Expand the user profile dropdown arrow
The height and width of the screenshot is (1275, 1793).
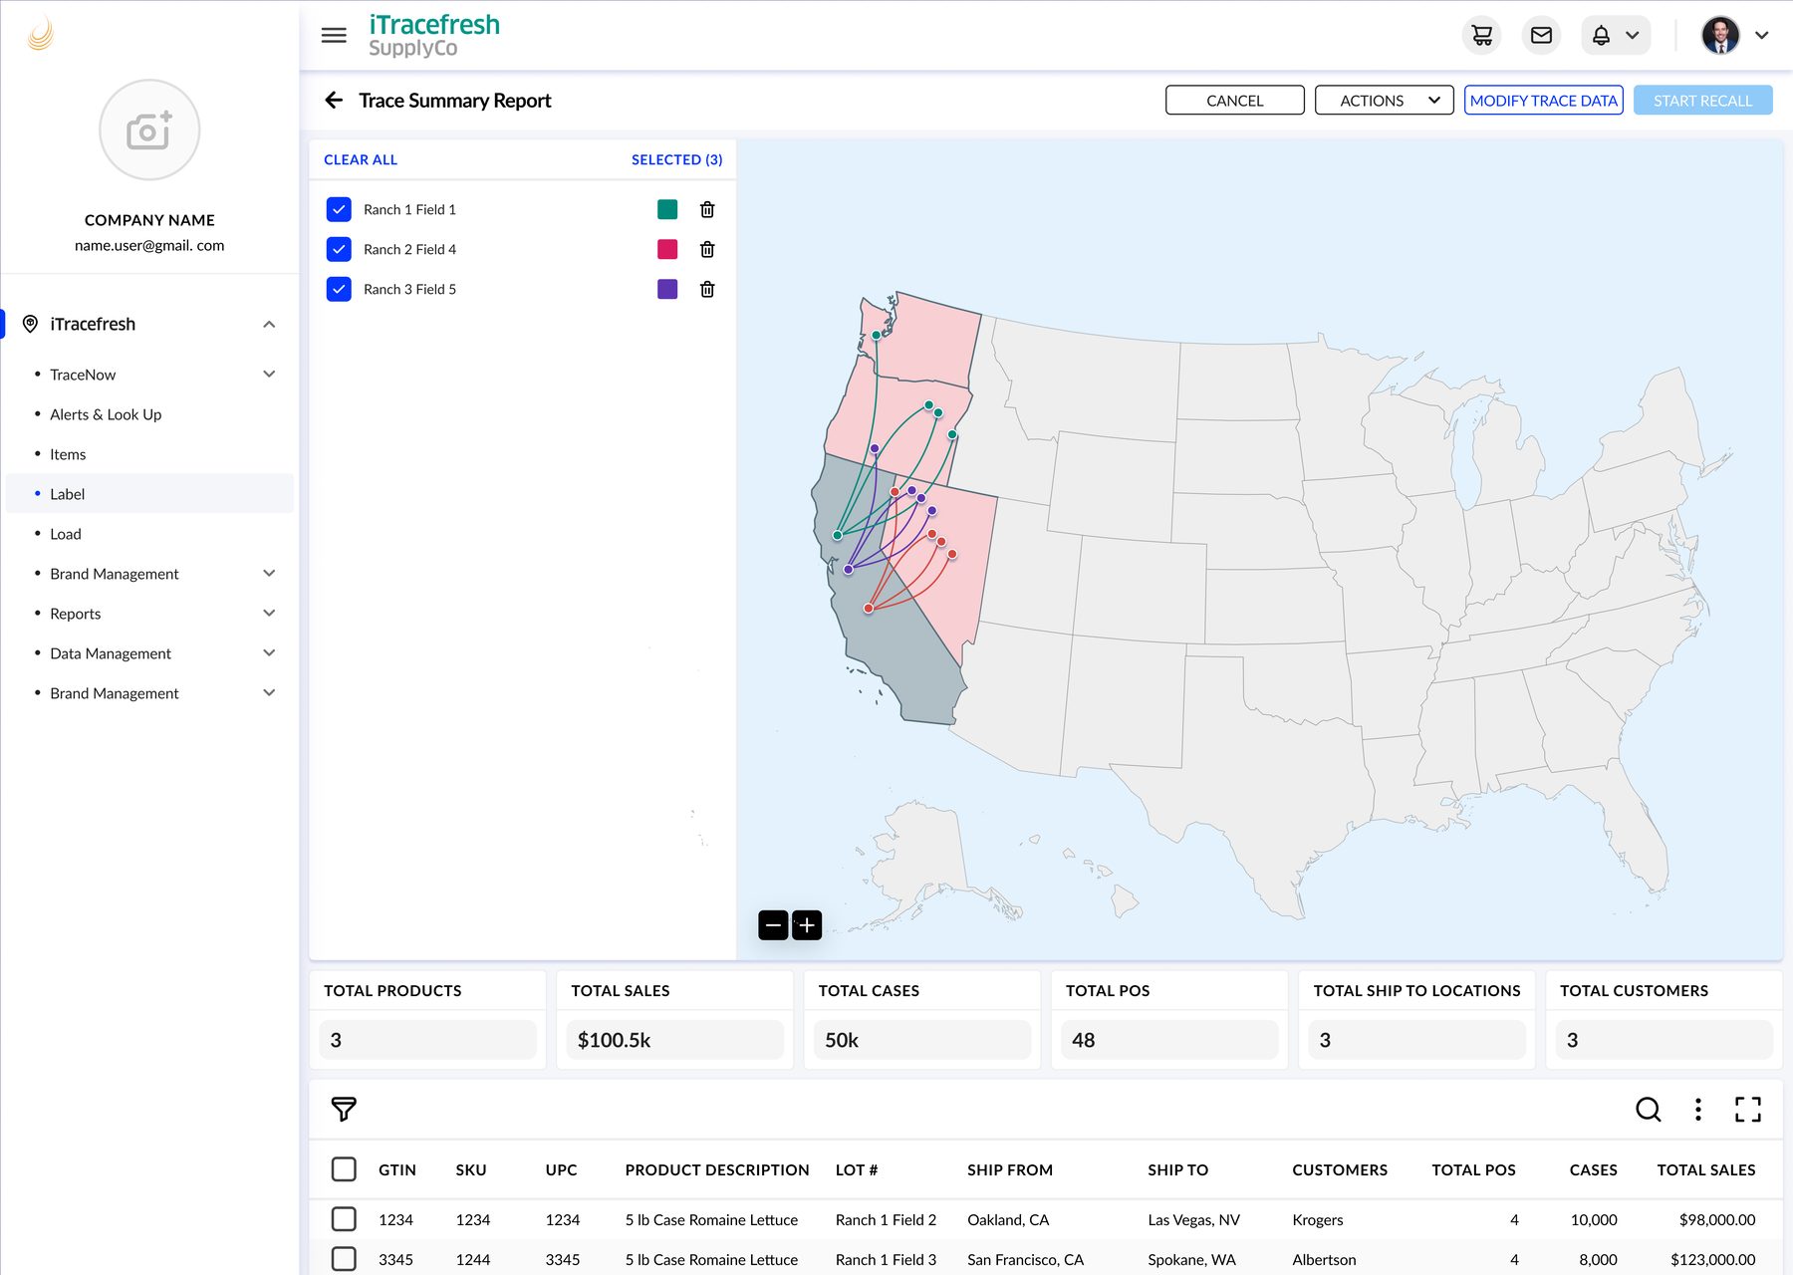[x=1762, y=36]
